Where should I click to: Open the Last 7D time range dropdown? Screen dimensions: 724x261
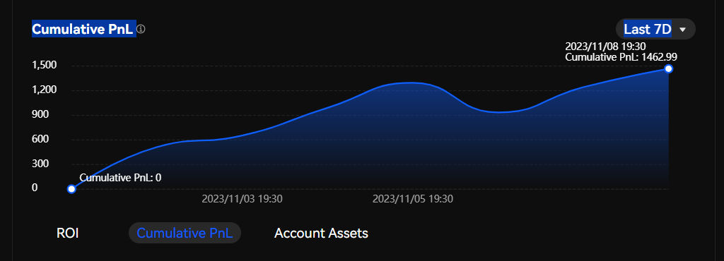click(655, 29)
